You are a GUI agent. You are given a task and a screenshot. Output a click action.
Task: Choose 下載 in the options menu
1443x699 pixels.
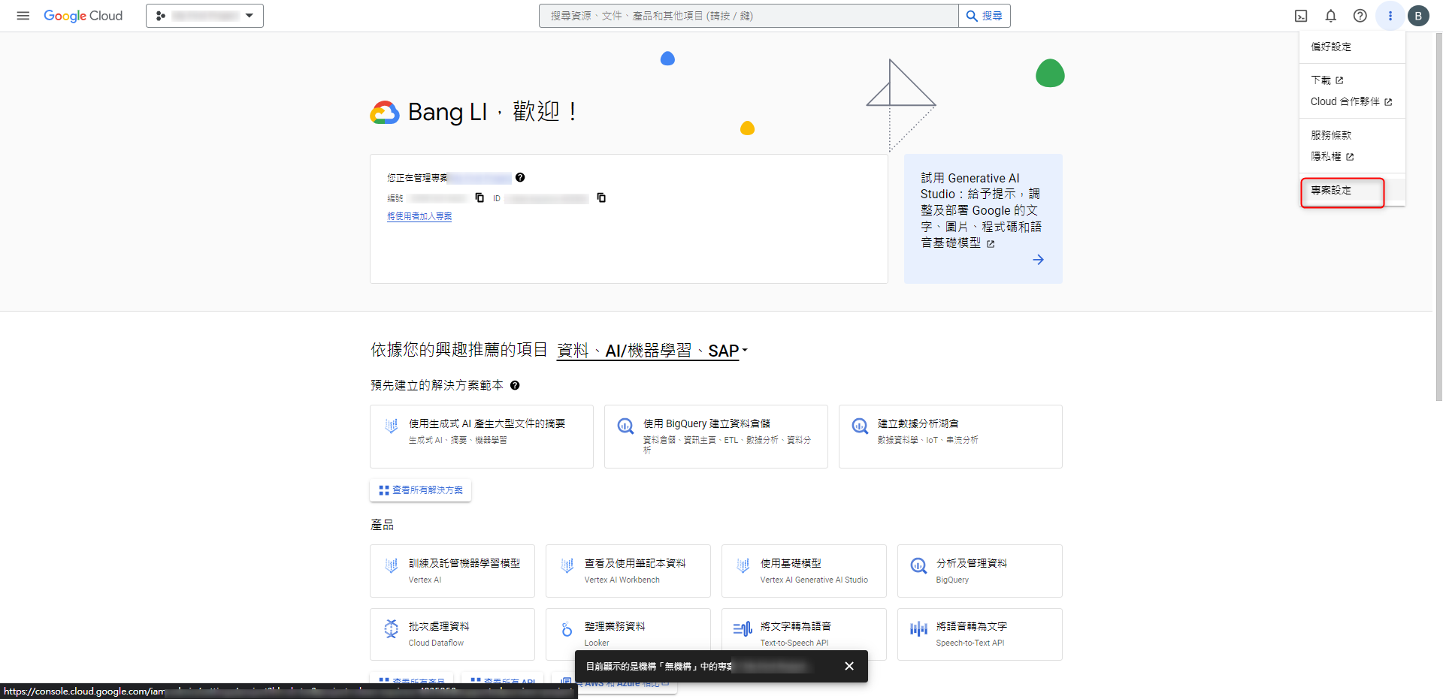[1352, 80]
